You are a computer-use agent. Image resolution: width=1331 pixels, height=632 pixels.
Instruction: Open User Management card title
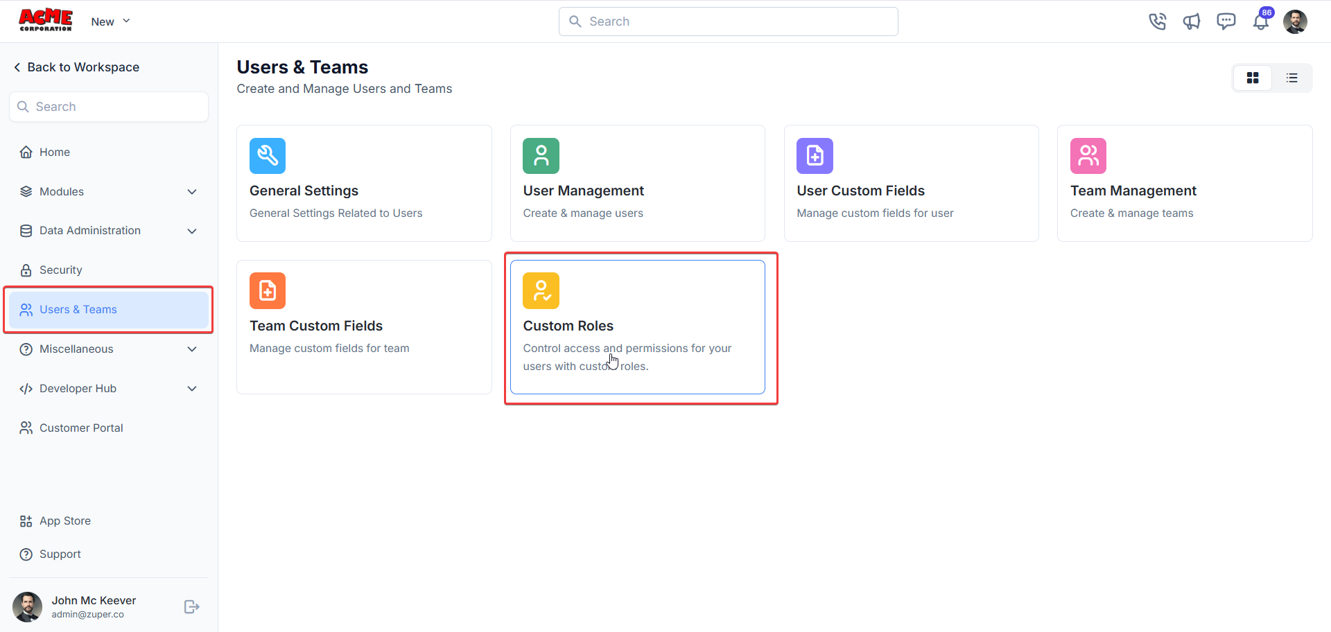click(583, 191)
